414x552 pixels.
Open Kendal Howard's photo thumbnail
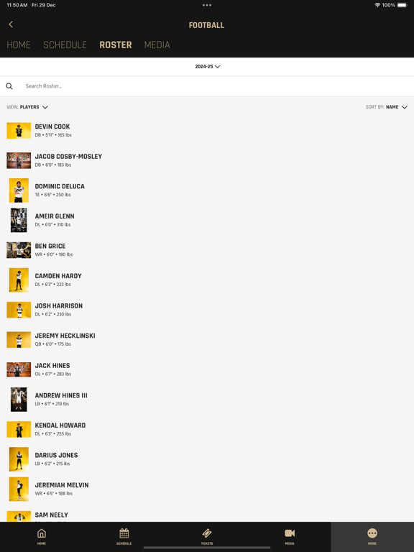click(19, 430)
